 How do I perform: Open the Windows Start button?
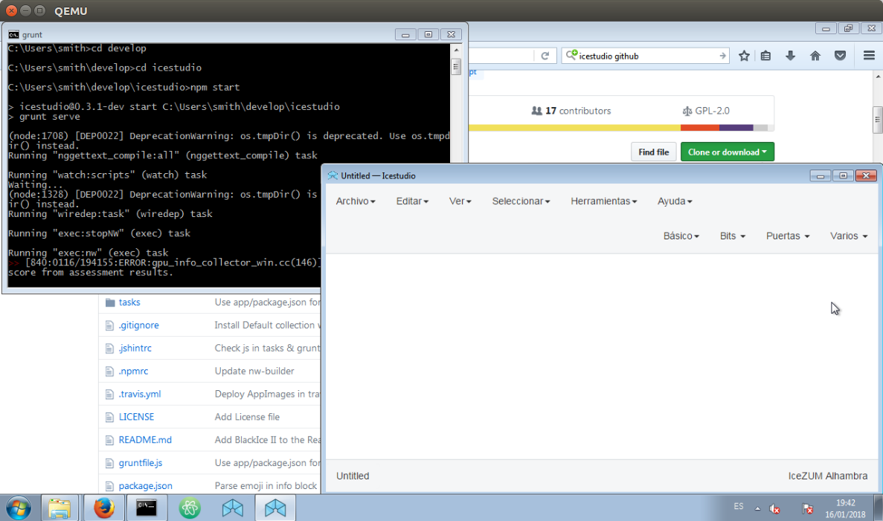pyautogui.click(x=19, y=508)
